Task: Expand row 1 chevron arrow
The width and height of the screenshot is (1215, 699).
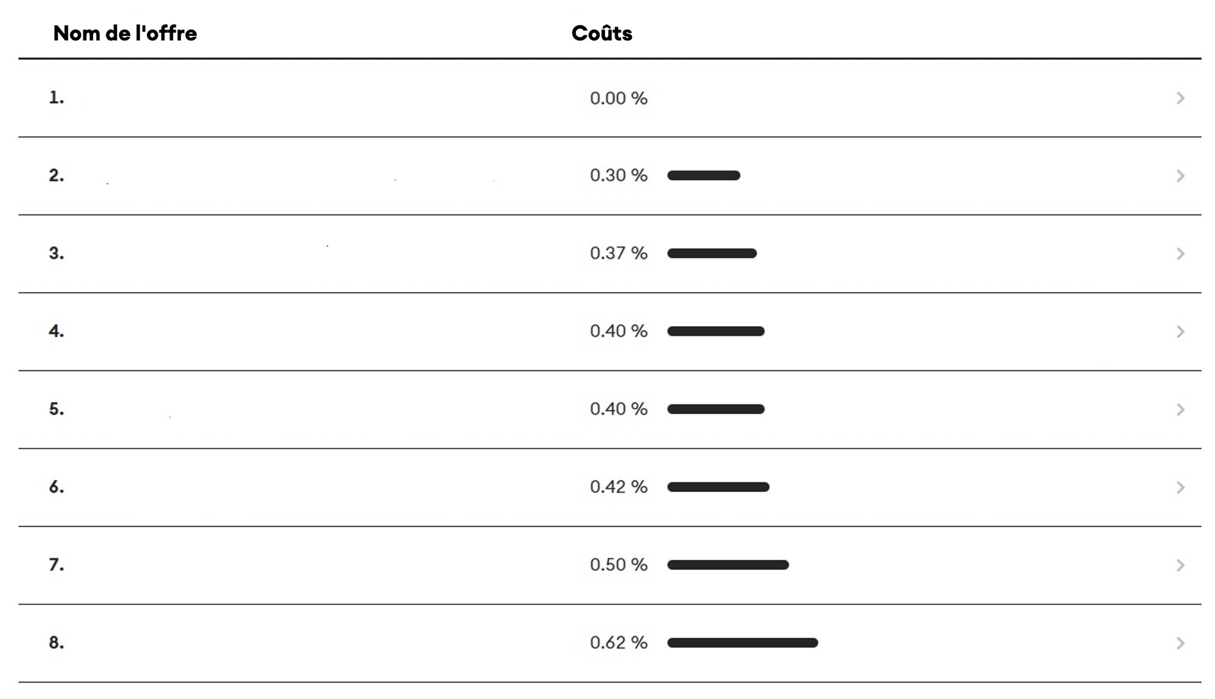Action: pos(1180,98)
